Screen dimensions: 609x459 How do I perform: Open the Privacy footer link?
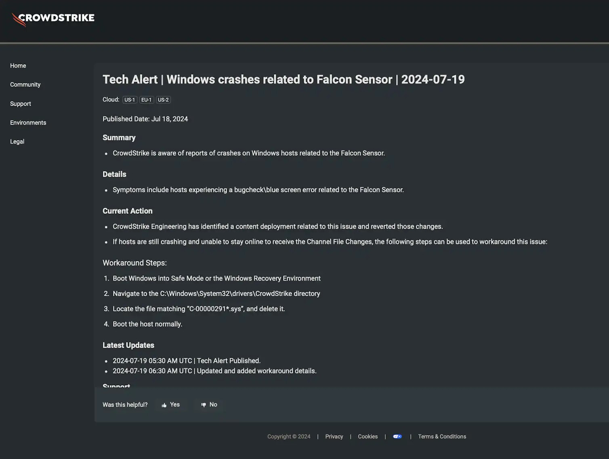(x=334, y=436)
